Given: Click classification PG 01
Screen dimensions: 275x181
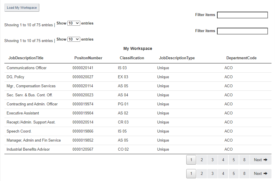Looking at the screenshot, I should pos(123,104).
